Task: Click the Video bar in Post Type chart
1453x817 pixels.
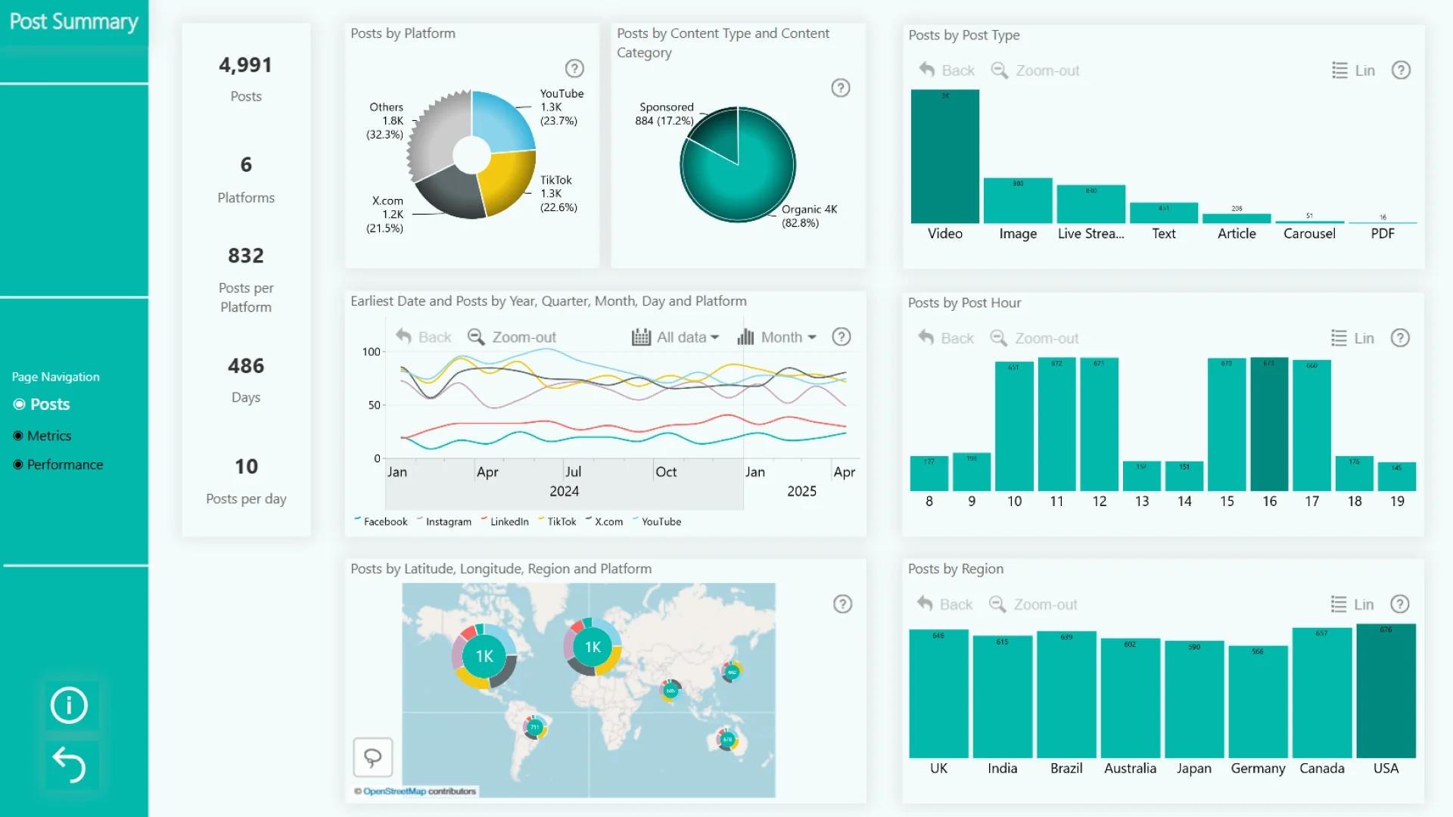Action: (945, 156)
